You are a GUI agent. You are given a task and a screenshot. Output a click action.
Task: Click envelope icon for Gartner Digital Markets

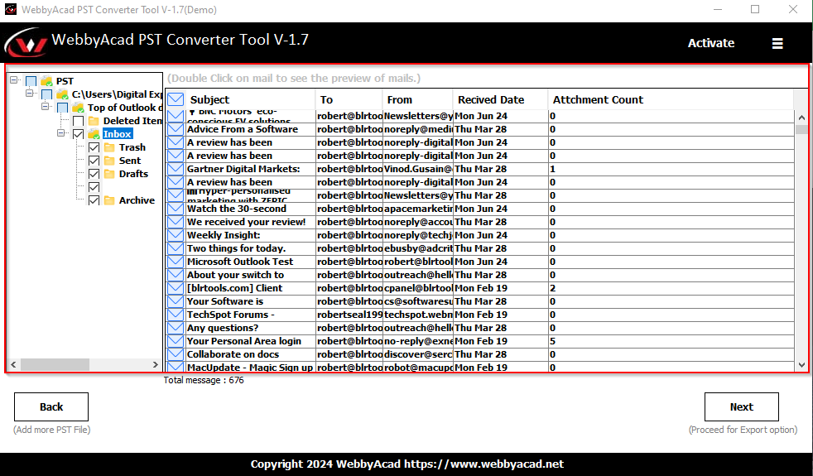coord(176,169)
